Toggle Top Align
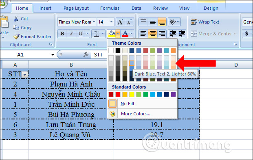This screenshot has height=160, width=253. (x=143, y=22)
